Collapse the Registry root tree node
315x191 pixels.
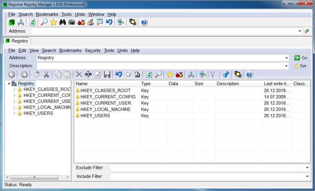point(9,83)
